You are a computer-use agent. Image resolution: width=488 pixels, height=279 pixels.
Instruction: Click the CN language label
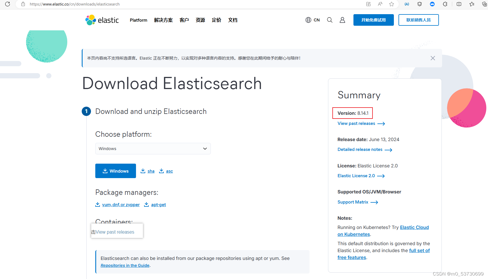[317, 20]
